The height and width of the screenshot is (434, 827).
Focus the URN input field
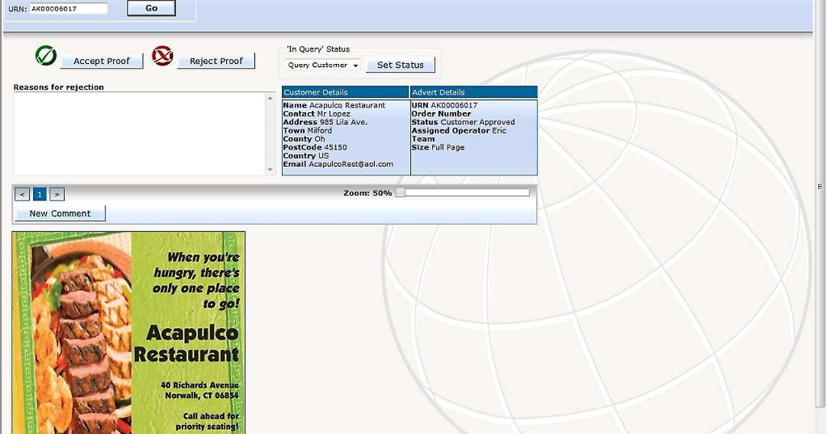click(68, 8)
